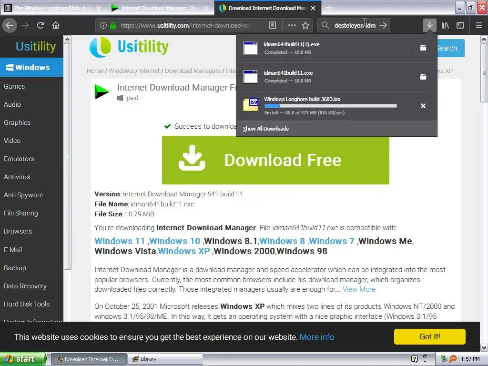The height and width of the screenshot is (366, 488).
Task: Click the Home breadcrumb link
Action: coord(95,71)
